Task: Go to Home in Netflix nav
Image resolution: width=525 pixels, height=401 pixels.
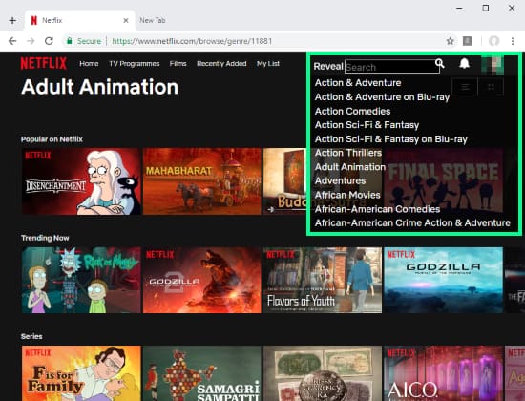Action: coord(89,64)
